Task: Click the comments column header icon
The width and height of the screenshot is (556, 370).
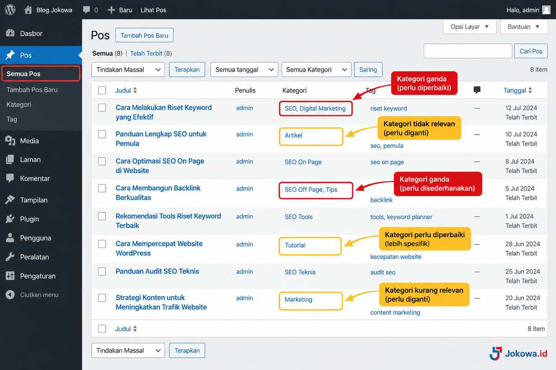Action: (477, 90)
